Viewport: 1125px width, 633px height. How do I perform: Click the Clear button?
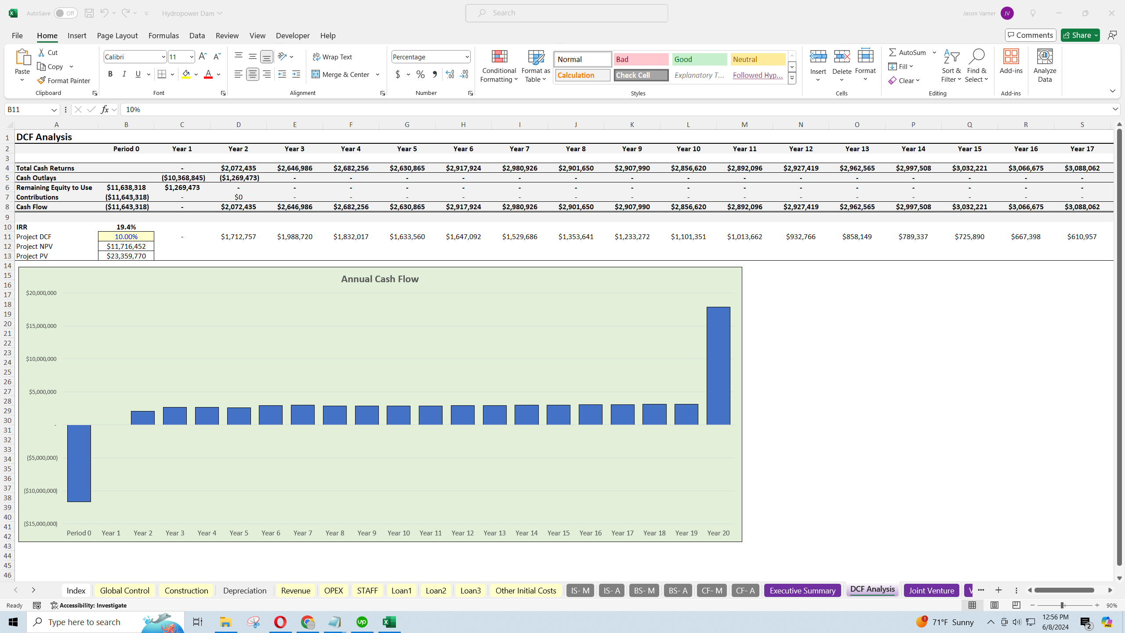tap(904, 80)
